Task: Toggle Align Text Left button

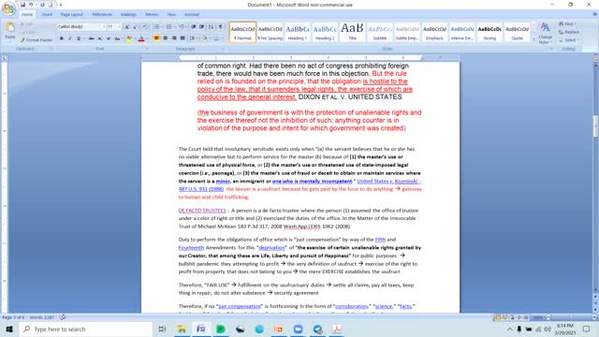Action: tap(156, 38)
